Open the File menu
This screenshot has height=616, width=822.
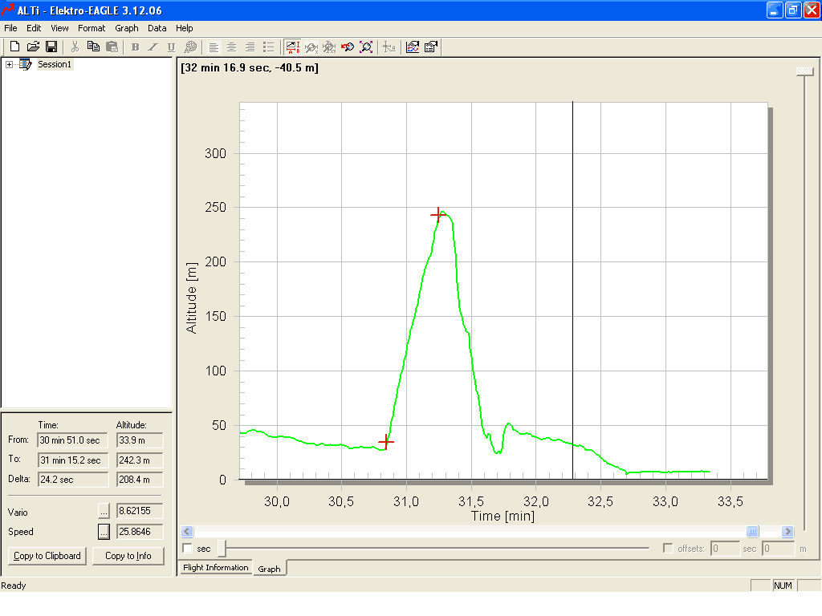[10, 28]
